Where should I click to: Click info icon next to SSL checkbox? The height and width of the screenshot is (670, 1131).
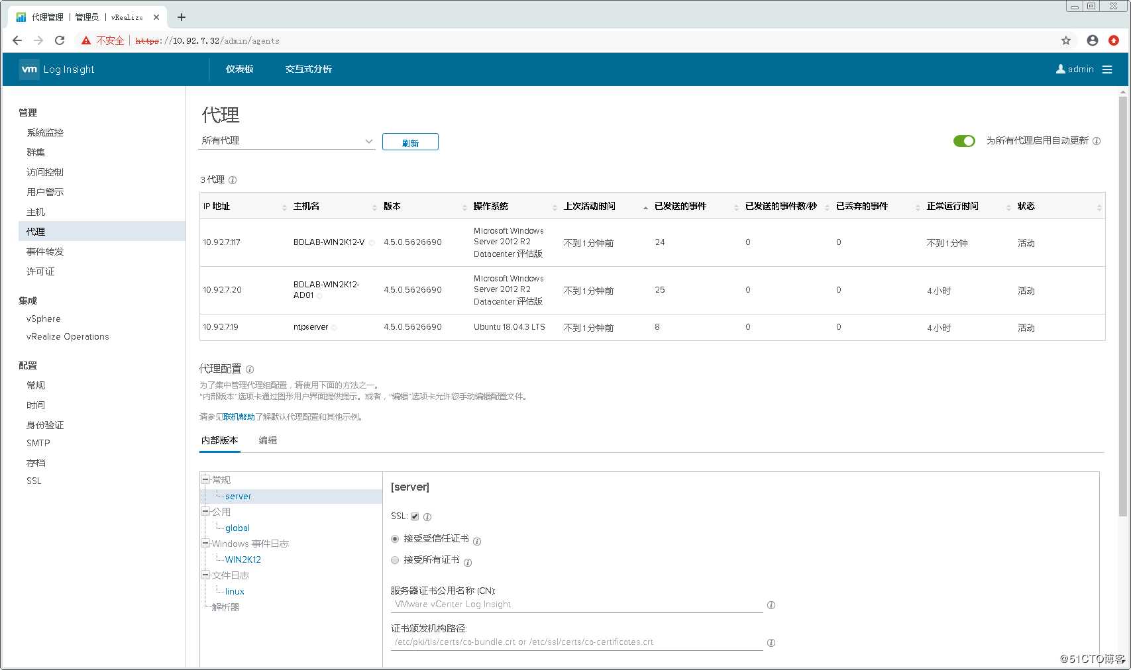(427, 517)
